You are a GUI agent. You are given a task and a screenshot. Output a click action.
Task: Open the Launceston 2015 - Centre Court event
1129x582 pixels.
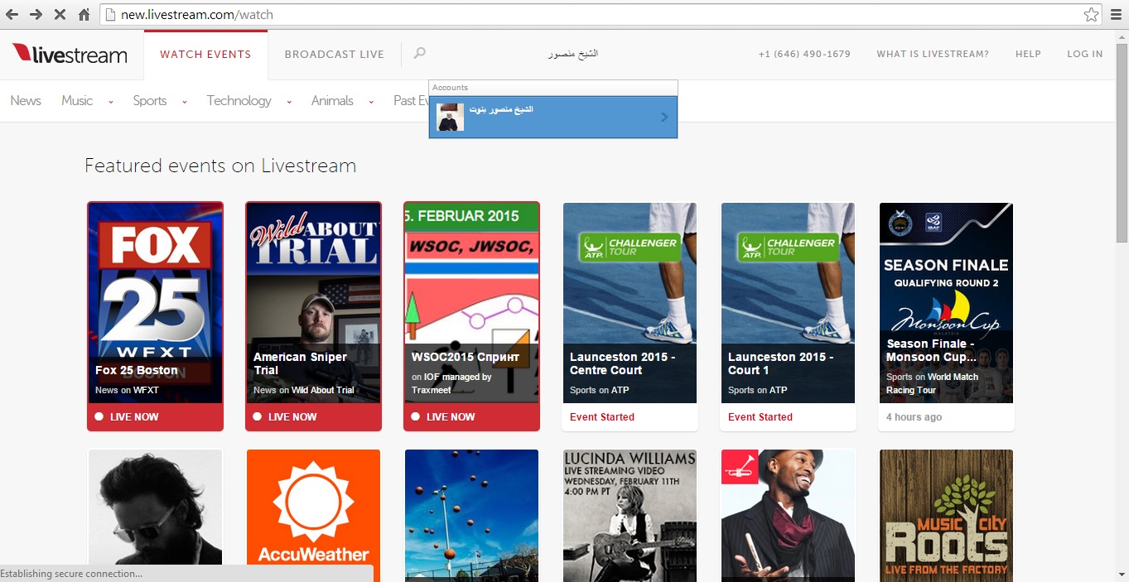tap(630, 316)
